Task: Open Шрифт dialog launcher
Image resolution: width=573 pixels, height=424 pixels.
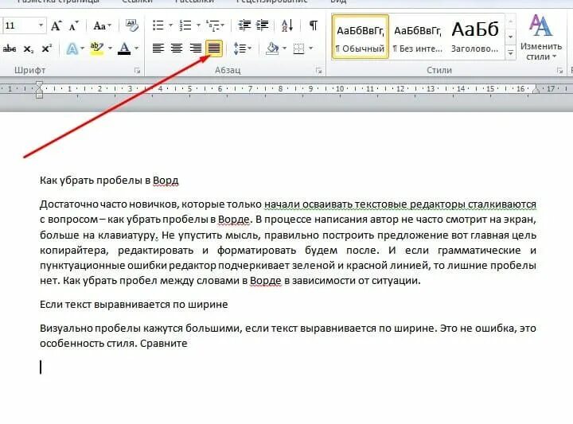Action: 138,71
